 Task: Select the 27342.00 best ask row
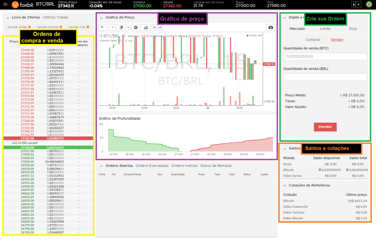pyautogui.click(x=48, y=138)
